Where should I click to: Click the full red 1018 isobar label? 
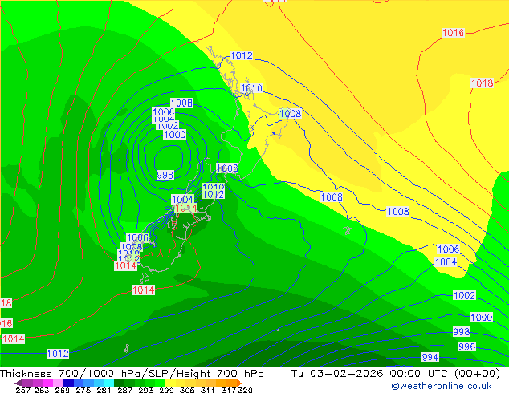pyautogui.click(x=482, y=83)
